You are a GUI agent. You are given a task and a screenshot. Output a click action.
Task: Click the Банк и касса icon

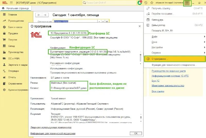click(4, 27)
